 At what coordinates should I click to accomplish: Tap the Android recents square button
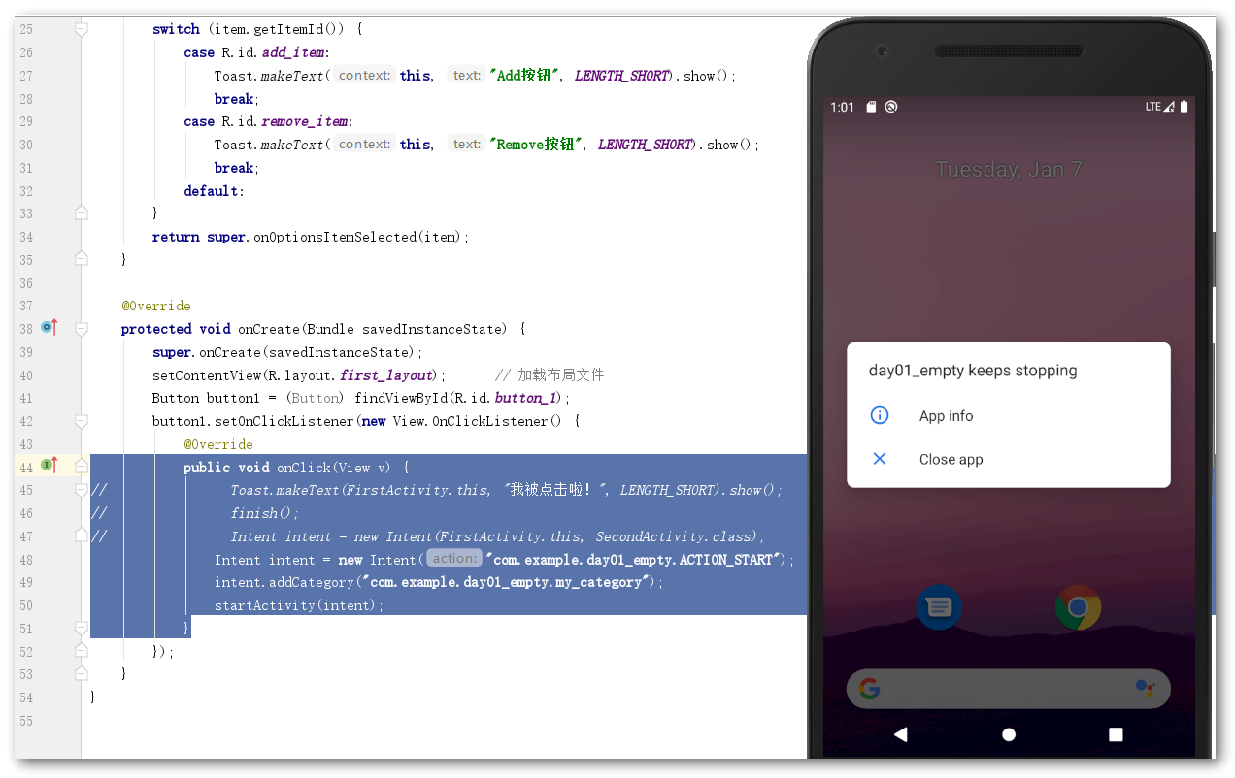pyautogui.click(x=1116, y=734)
